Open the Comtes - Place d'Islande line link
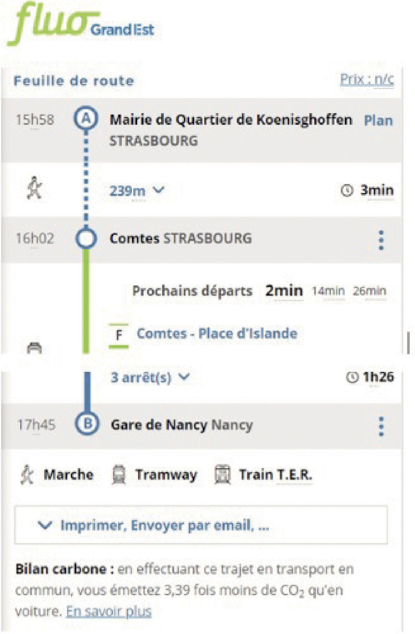 pyautogui.click(x=217, y=334)
